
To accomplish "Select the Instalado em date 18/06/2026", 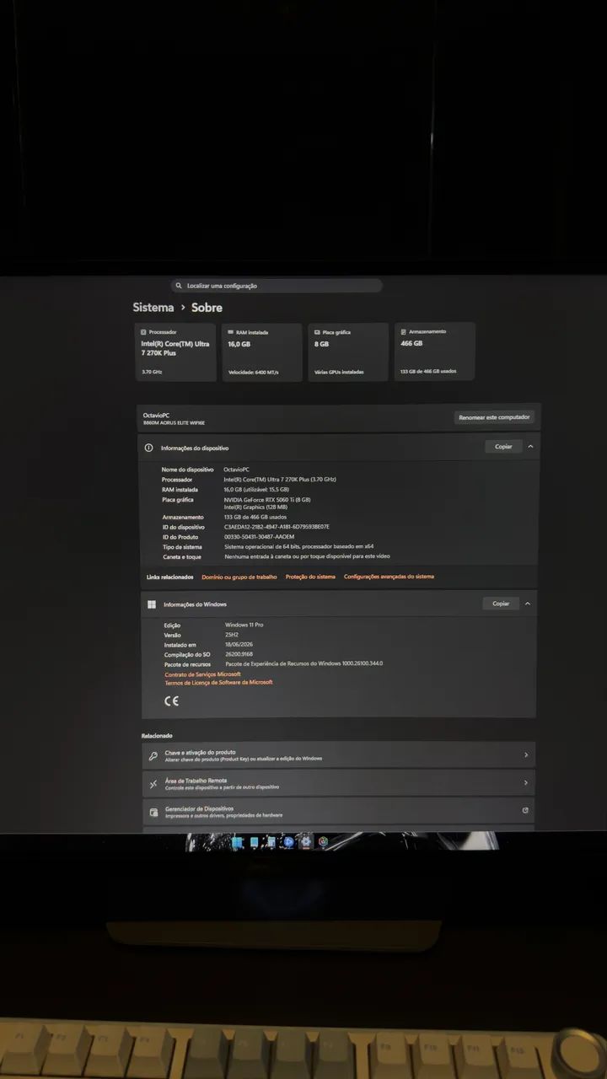I will (x=239, y=645).
